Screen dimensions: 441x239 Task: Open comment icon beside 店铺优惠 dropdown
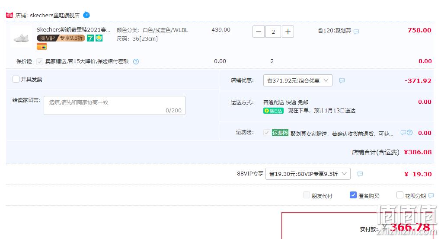point(342,81)
